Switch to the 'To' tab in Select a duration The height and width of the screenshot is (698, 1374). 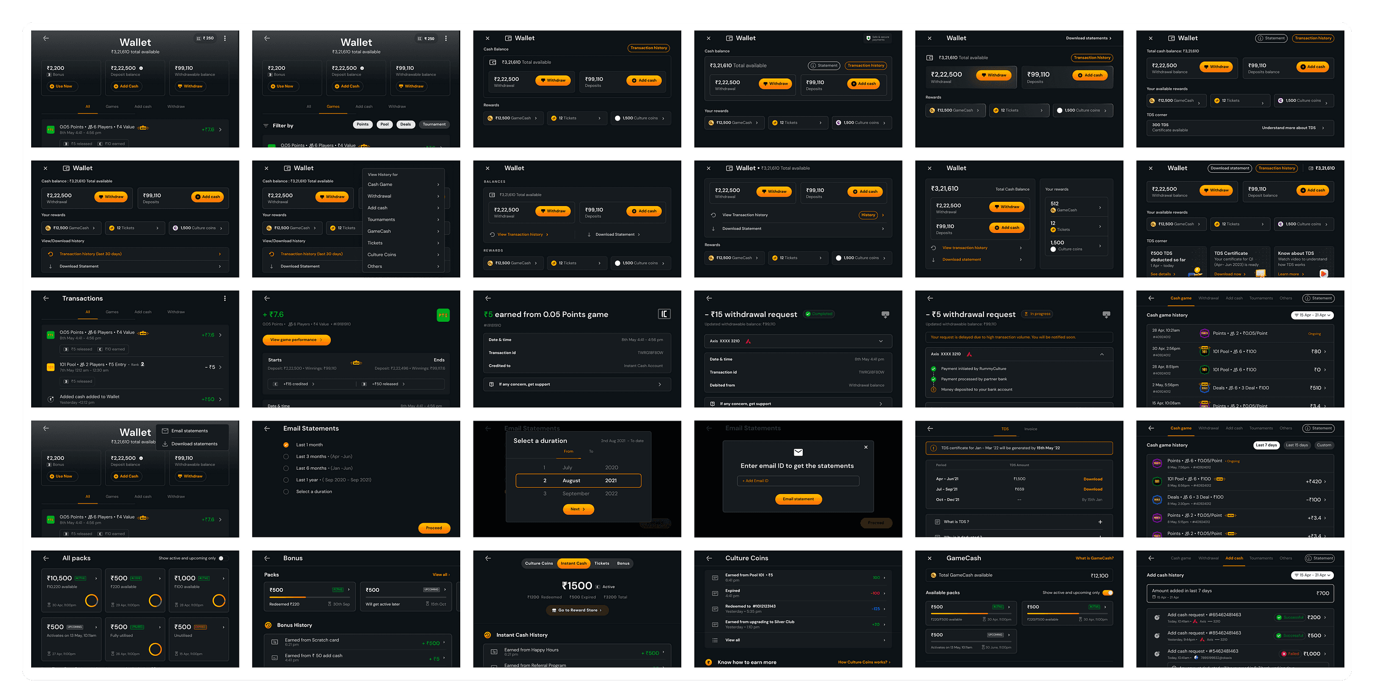click(x=591, y=452)
